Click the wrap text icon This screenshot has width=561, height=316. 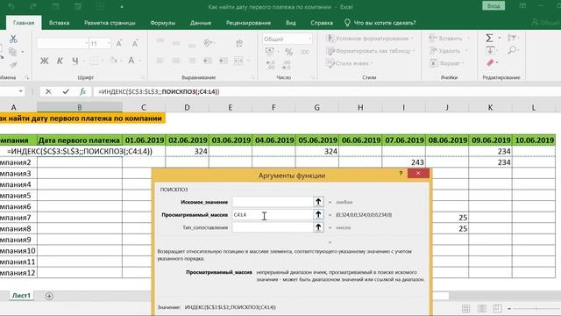click(239, 44)
